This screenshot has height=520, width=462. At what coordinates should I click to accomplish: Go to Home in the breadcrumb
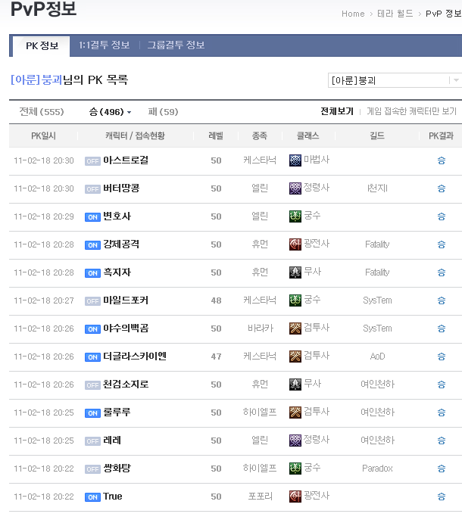pyautogui.click(x=353, y=14)
